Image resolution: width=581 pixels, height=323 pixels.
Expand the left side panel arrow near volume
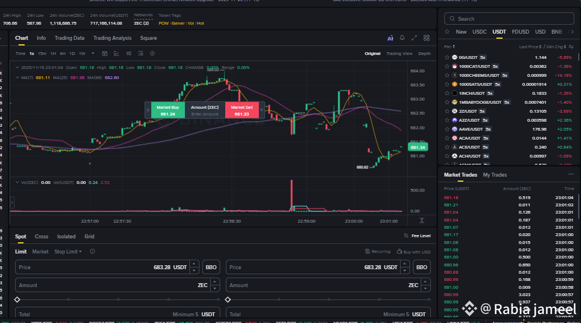pyautogui.click(x=12, y=202)
